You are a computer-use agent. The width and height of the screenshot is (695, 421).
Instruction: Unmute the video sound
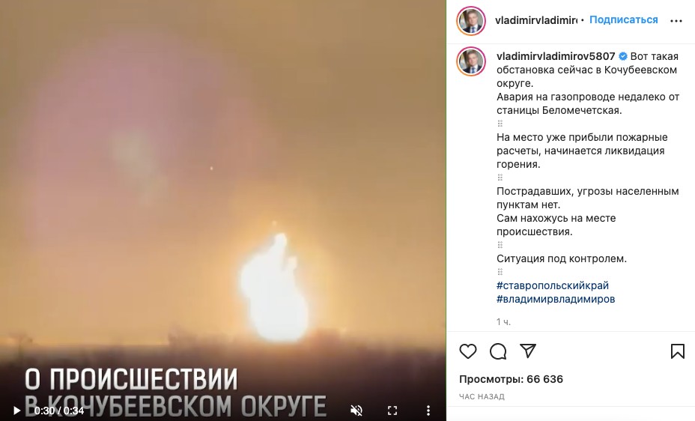356,411
